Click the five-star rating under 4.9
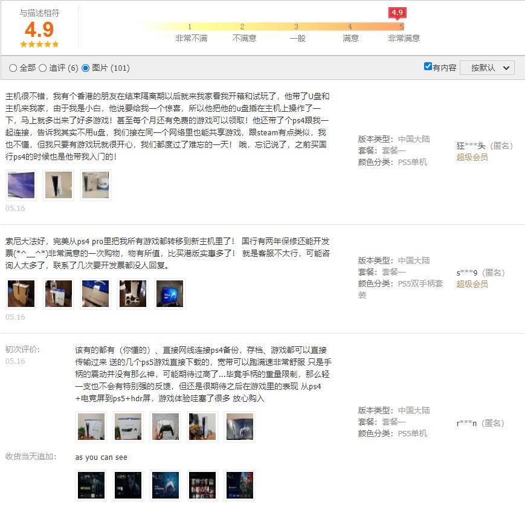This screenshot has width=525, height=507. pos(39,44)
